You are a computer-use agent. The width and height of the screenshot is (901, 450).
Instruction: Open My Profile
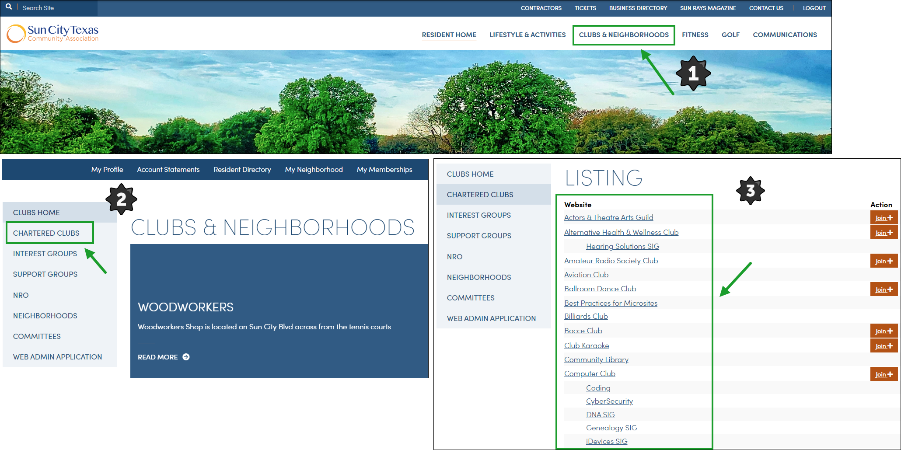[107, 169]
